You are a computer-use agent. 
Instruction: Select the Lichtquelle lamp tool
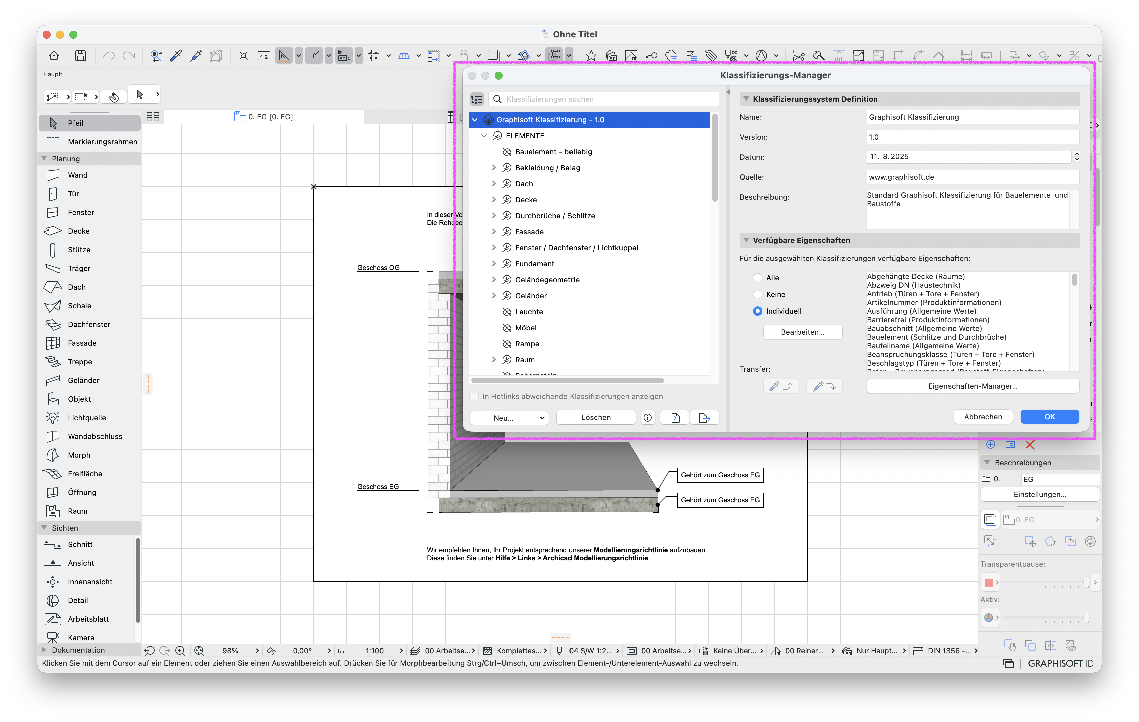point(86,418)
